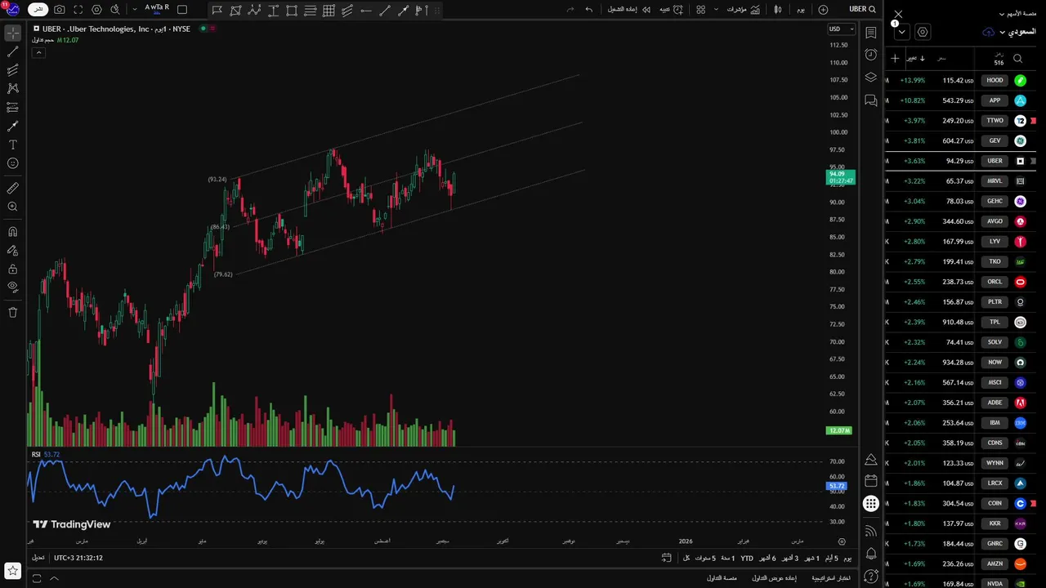The height and width of the screenshot is (588, 1046).
Task: Open the chats panel icon
Action: pos(871,100)
